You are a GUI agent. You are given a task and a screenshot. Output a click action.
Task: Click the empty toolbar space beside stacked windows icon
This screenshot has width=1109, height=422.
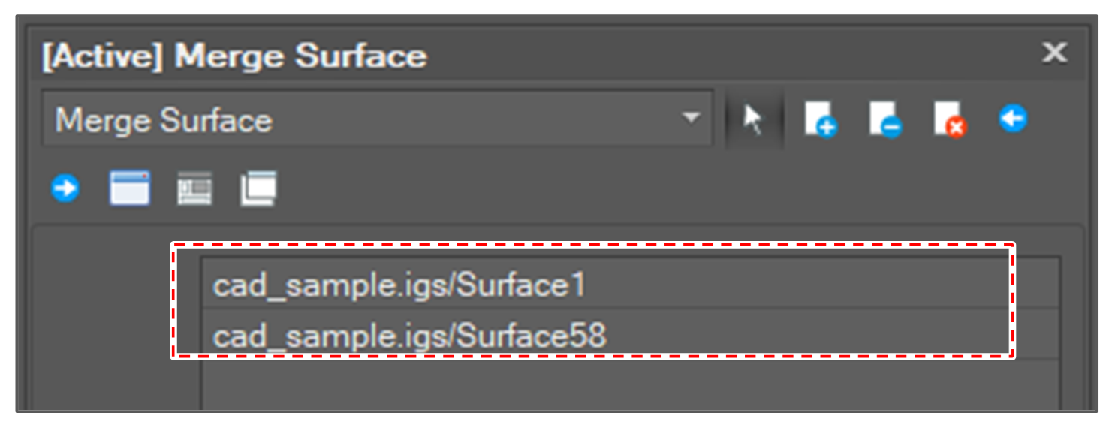point(601,188)
